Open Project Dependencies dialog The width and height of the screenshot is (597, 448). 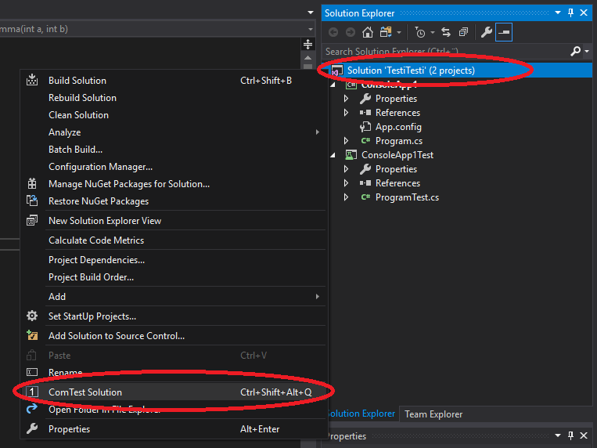[174, 260]
